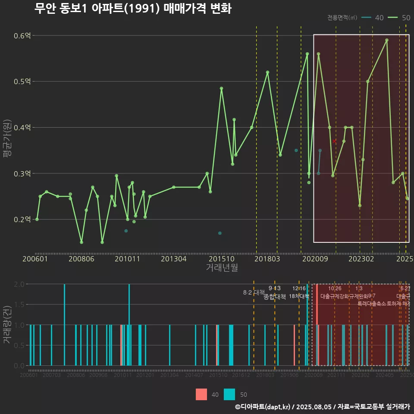Click the last data point at chart's right edge
414x414 pixels.
[x=408, y=198]
